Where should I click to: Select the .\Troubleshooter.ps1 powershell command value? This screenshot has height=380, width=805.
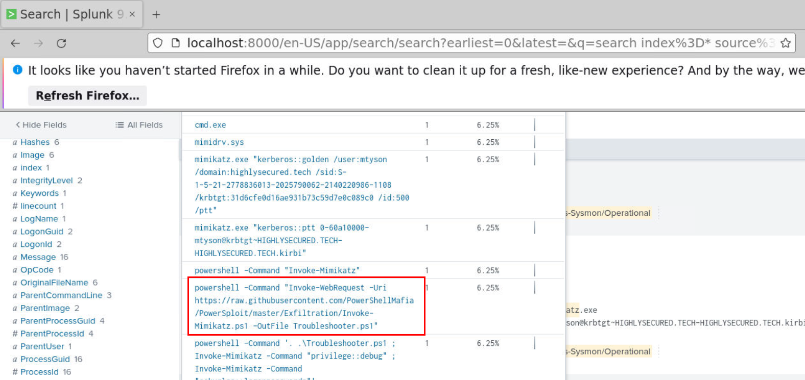click(x=295, y=360)
